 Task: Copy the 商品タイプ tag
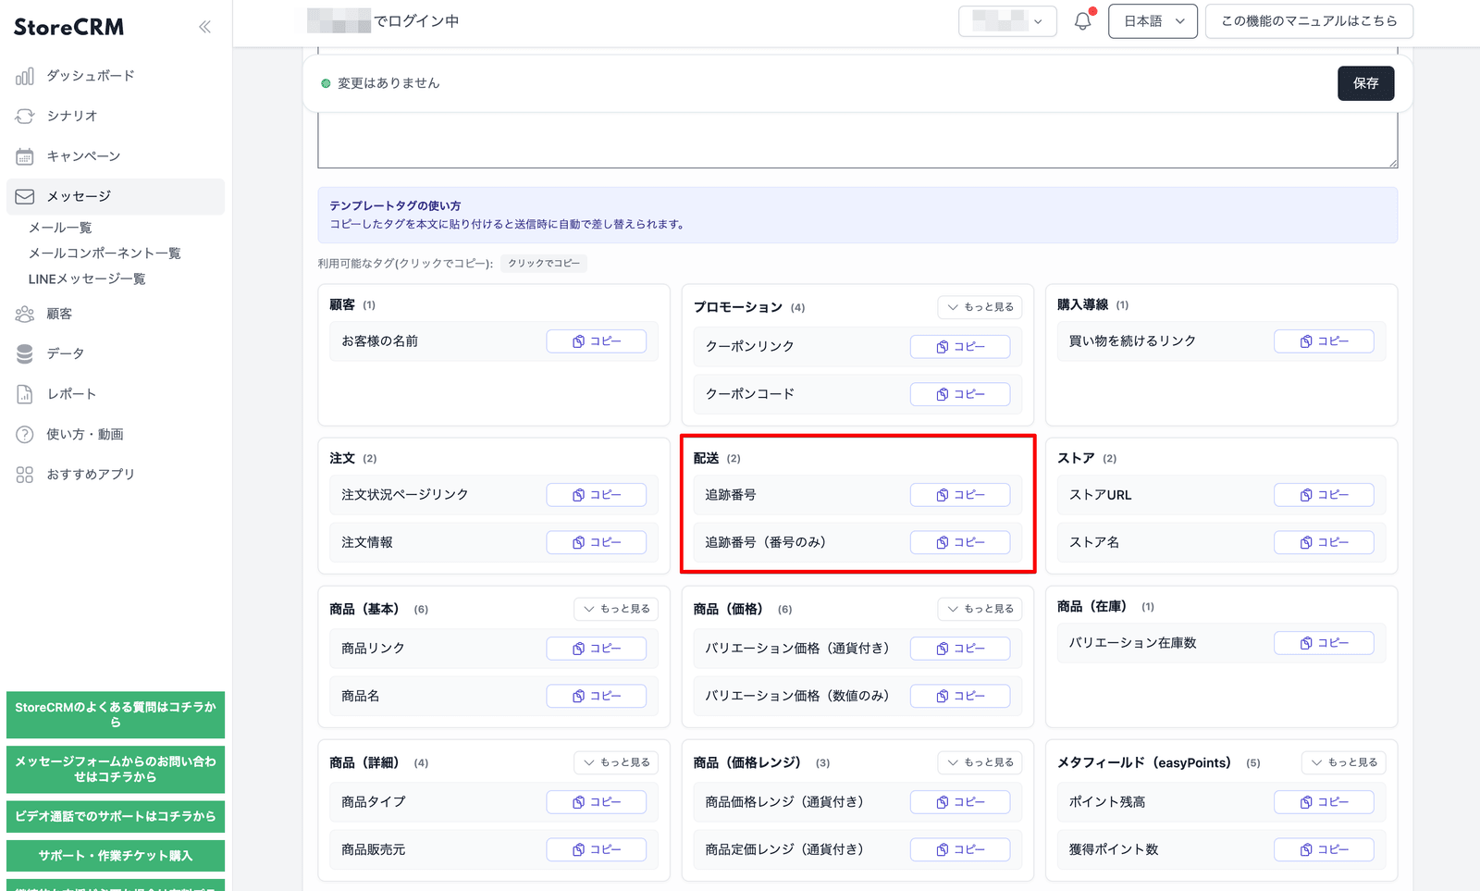tap(597, 802)
